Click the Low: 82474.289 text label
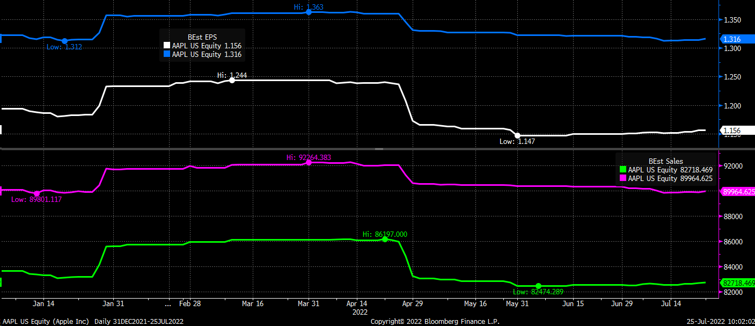The width and height of the screenshot is (755, 326). (x=538, y=292)
